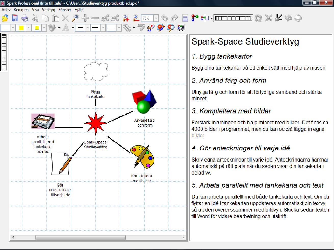Open the outlined-square colour dropdown arrow
Viewport: 334px width, 250px height.
click(x=44, y=28)
